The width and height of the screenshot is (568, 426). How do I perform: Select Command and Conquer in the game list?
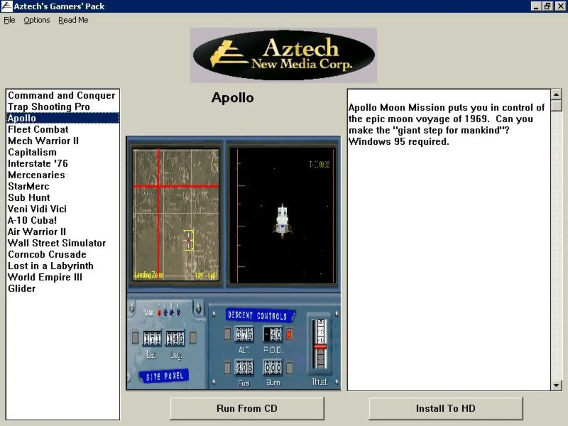[62, 95]
